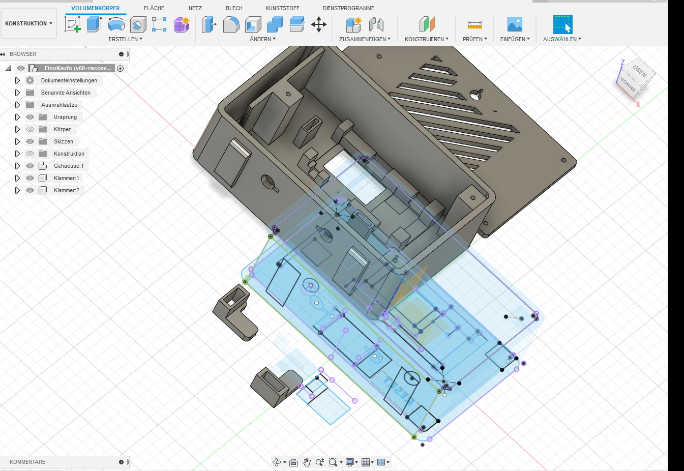684x471 pixels.
Task: Toggle visibility of Klammer:2
Action: 30,190
